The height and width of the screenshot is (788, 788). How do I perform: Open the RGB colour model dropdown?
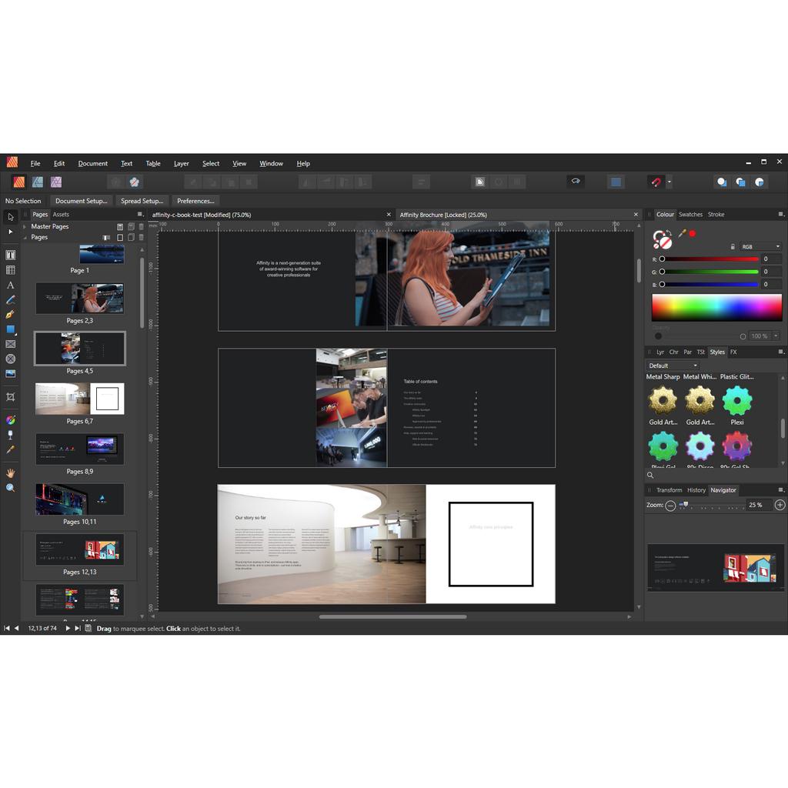pos(760,247)
